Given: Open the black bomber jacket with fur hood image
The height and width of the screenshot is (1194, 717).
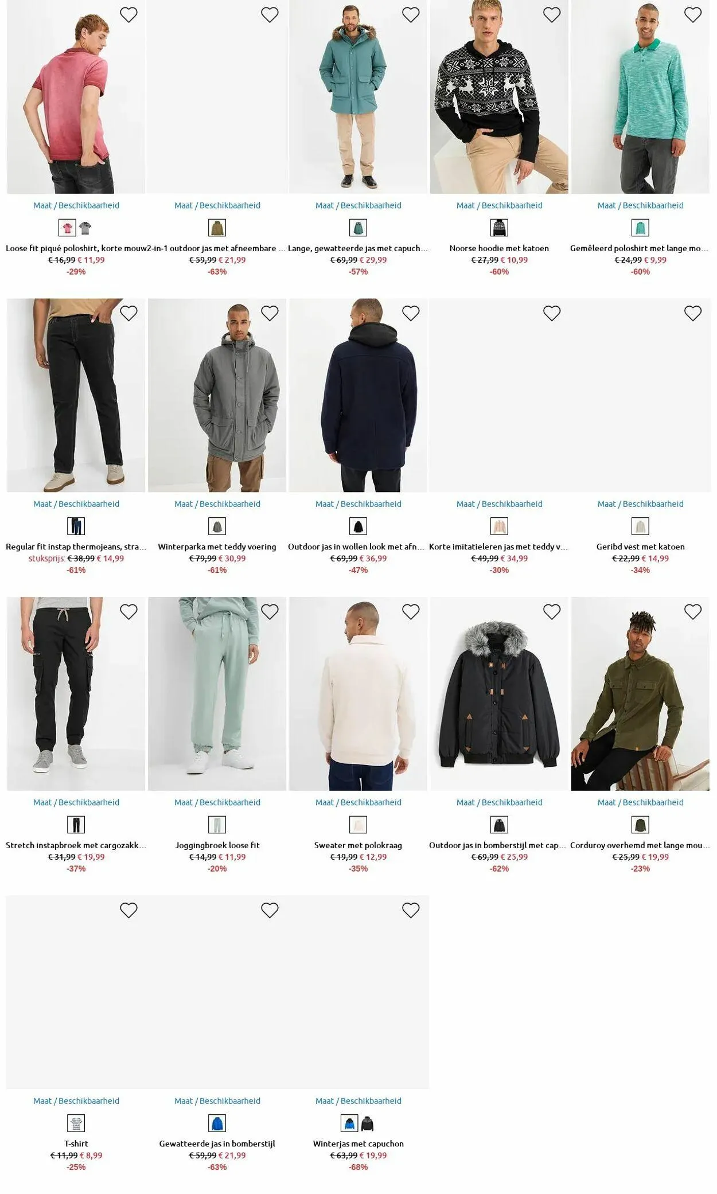Looking at the screenshot, I should tap(499, 694).
